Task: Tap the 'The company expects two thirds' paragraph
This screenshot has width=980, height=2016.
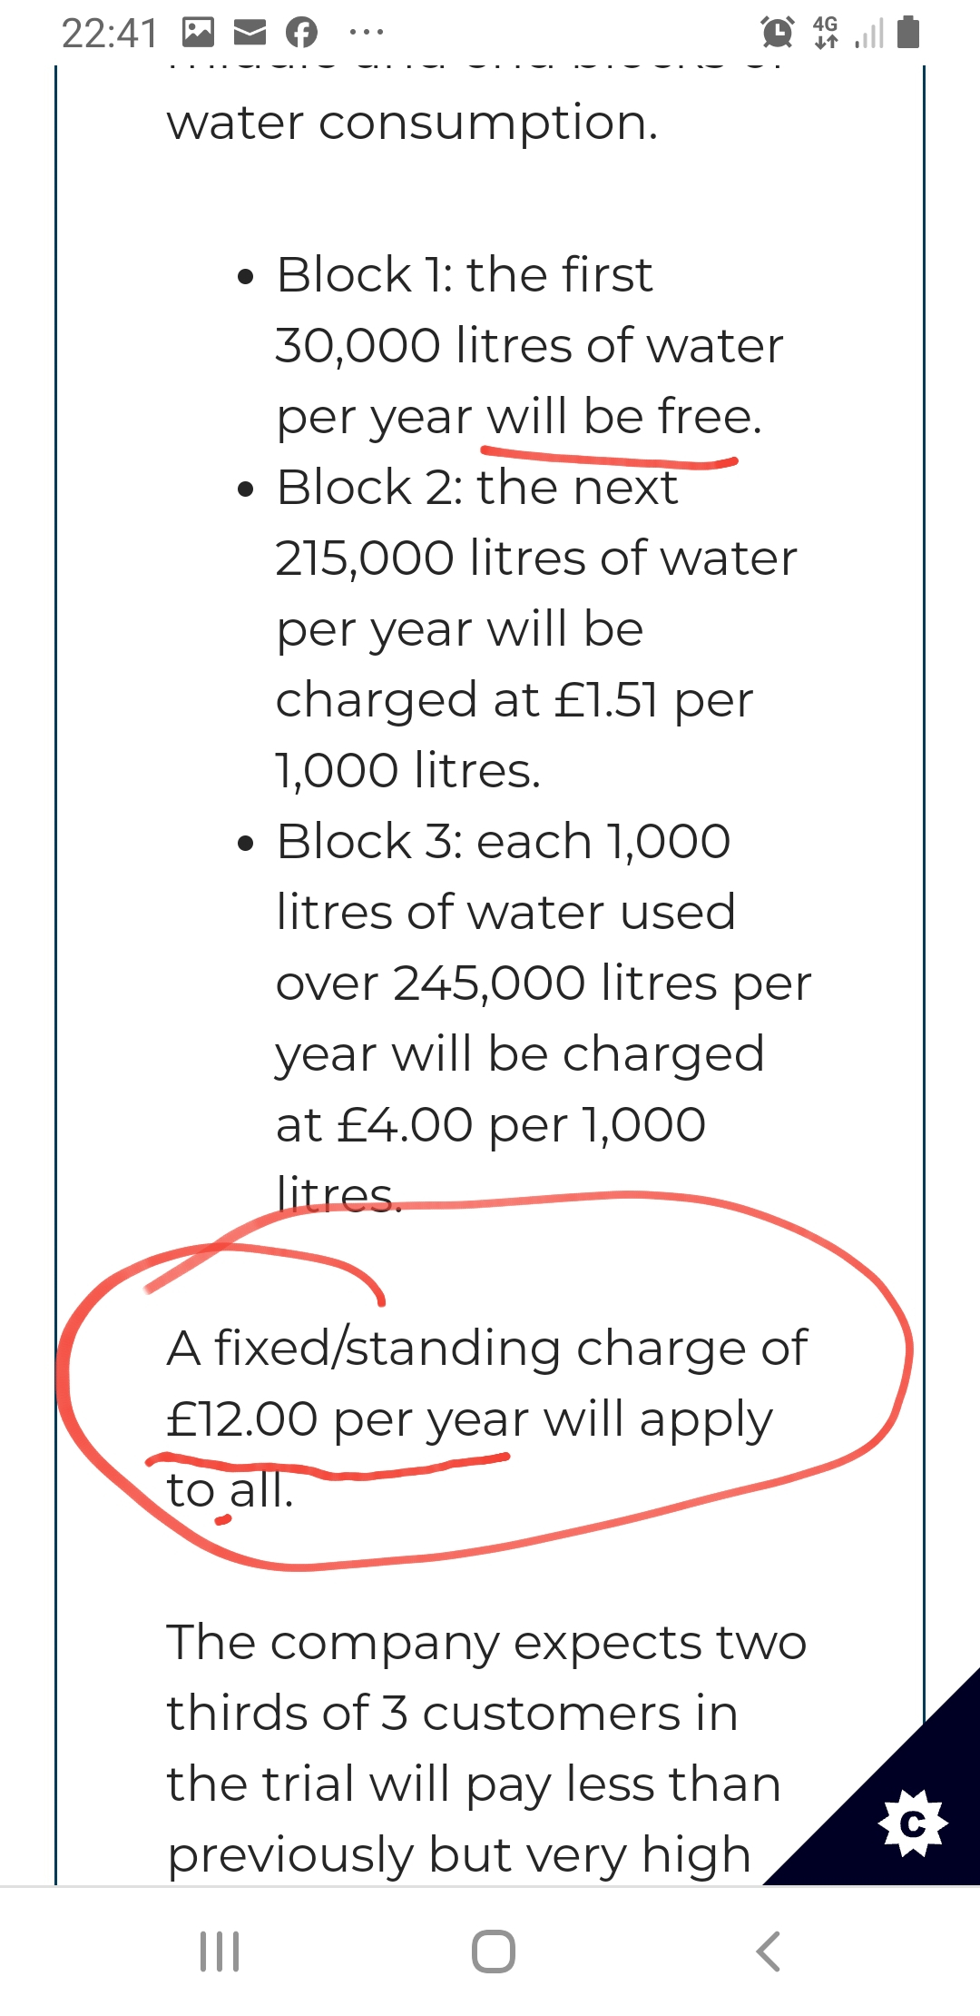Action: 487,1748
